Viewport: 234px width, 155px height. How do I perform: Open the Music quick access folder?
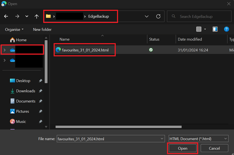[21, 121]
